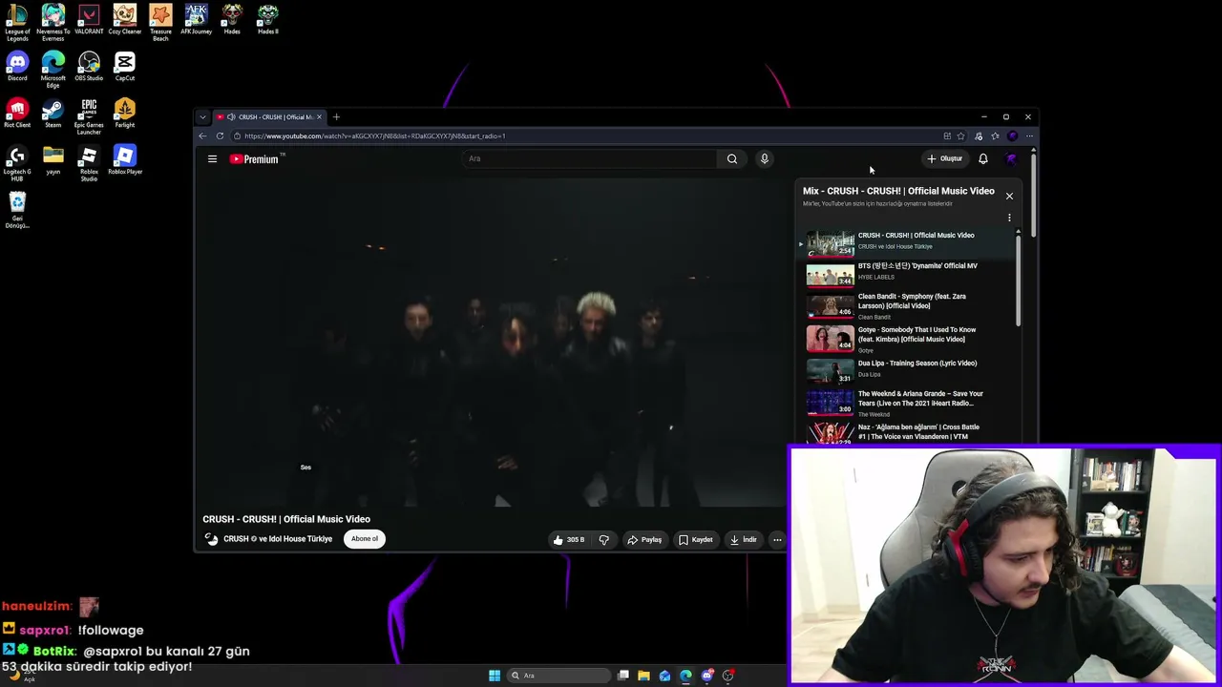Open the YouTube account avatar menu

(1011, 159)
